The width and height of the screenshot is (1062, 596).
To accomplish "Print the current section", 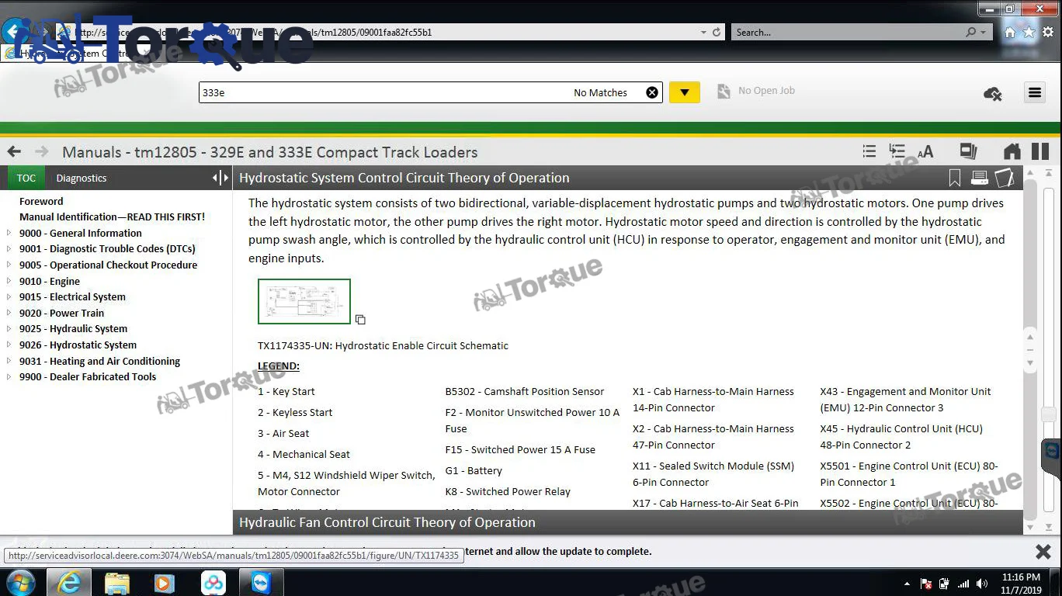I will point(980,178).
